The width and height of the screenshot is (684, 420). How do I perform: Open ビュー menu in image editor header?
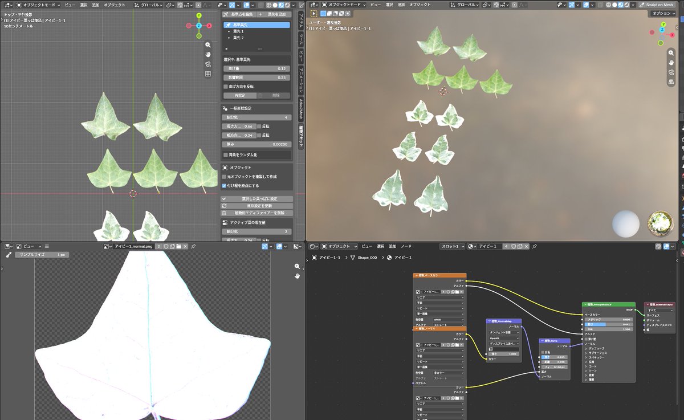tap(28, 246)
